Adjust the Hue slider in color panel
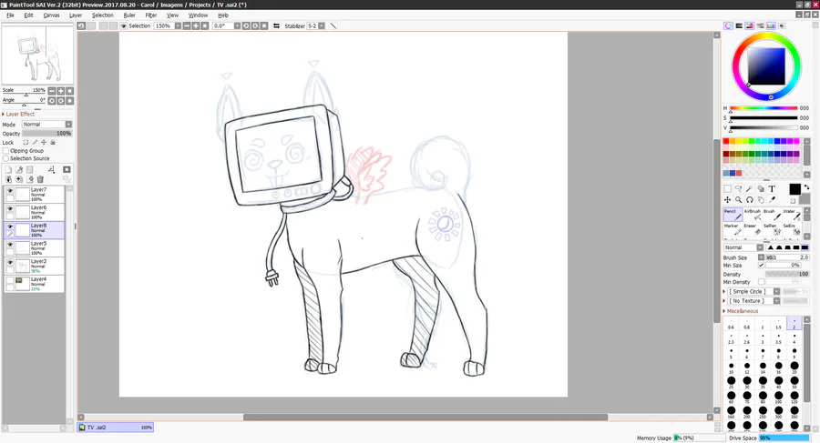 click(x=764, y=108)
